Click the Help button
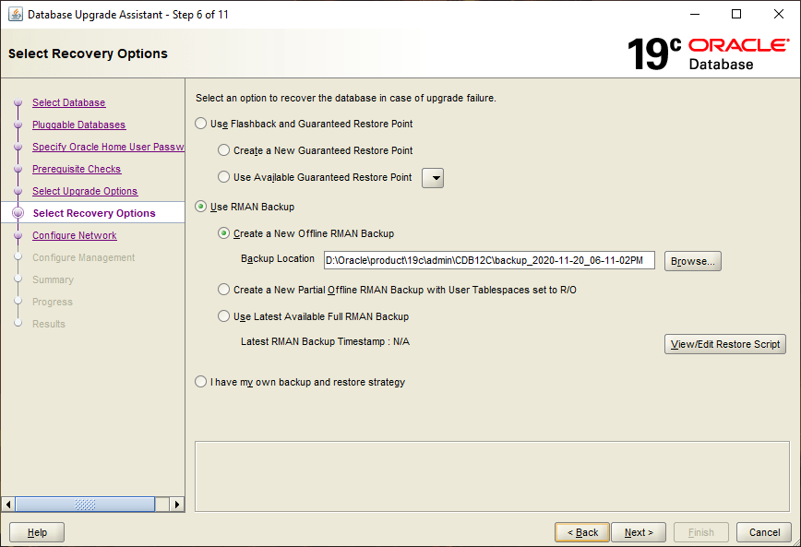This screenshot has width=801, height=547. tap(37, 532)
